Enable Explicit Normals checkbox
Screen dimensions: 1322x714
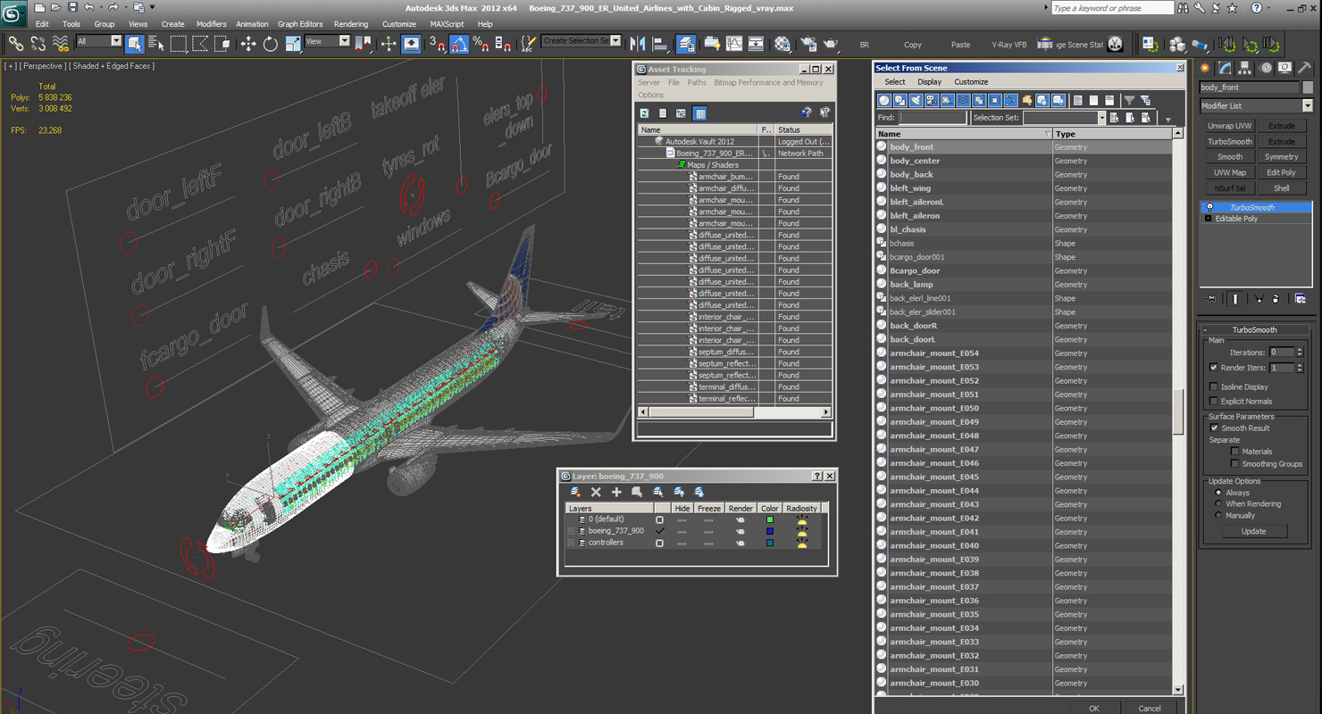pyautogui.click(x=1213, y=401)
